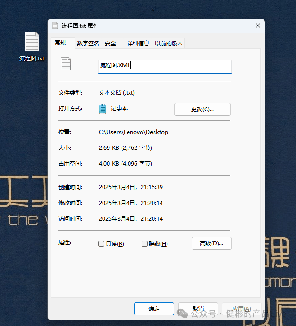Click the dialog title 流程图.txt 属性
The image size is (296, 326).
80,26
